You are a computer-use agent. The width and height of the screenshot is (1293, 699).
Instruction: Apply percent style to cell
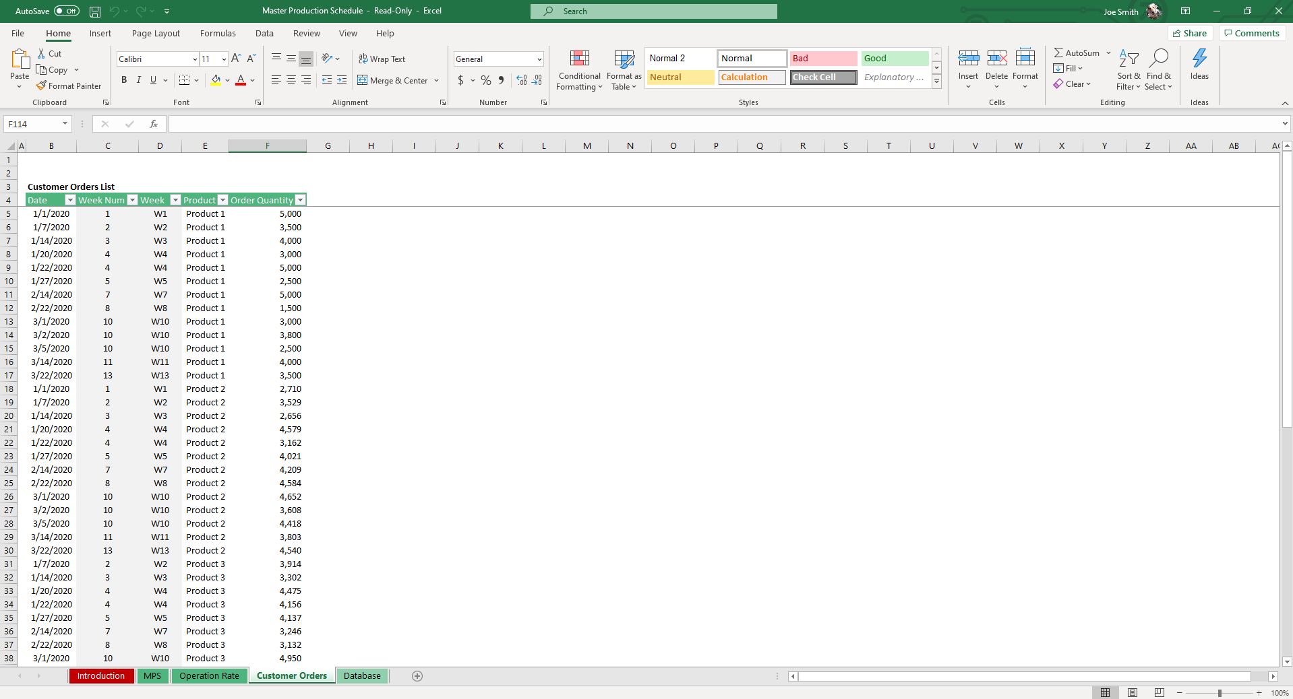pyautogui.click(x=486, y=80)
